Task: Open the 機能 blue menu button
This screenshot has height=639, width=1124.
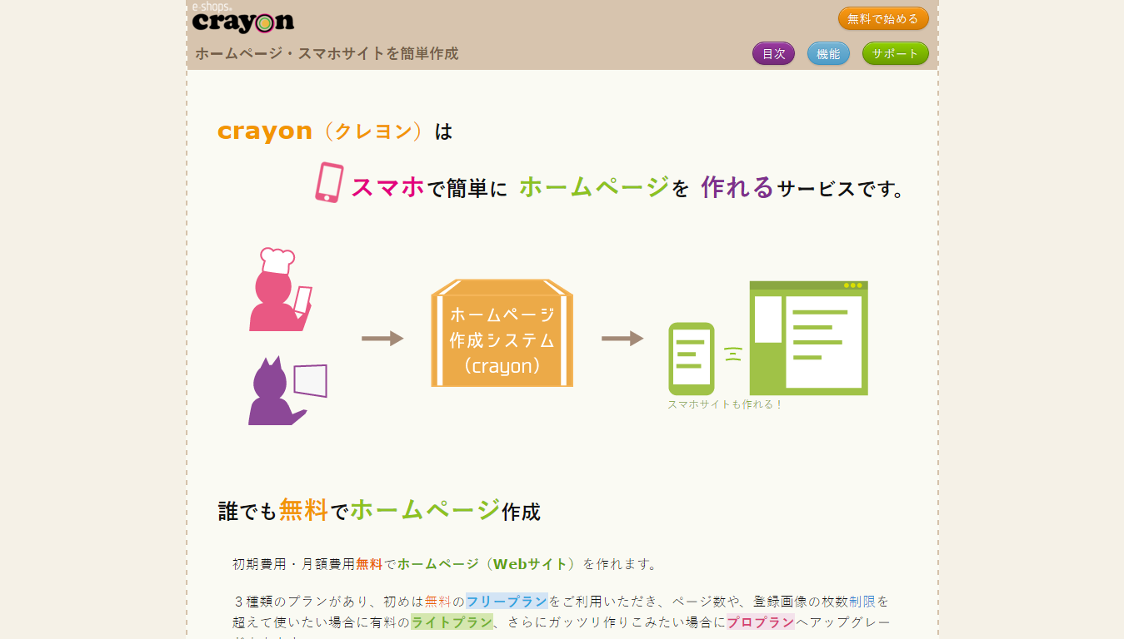Action: [828, 53]
